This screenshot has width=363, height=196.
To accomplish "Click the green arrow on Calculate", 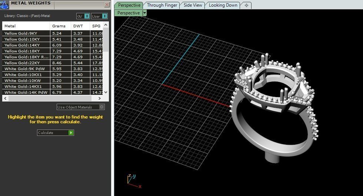I will 71,133.
